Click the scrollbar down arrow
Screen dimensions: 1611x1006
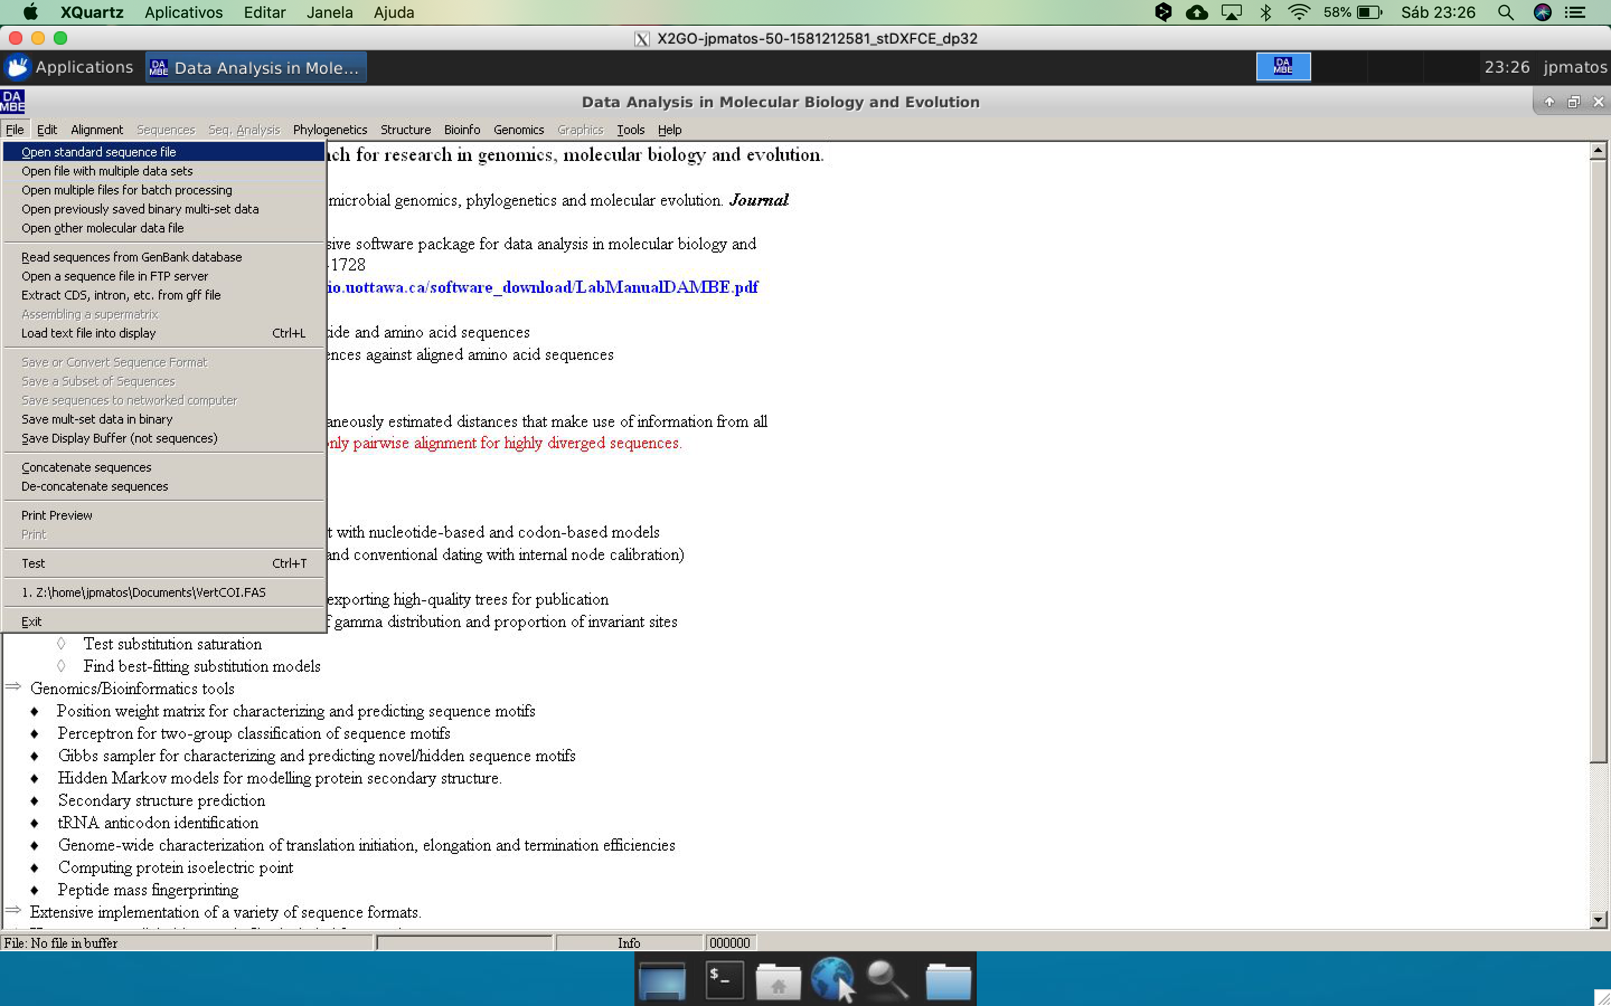(x=1598, y=919)
